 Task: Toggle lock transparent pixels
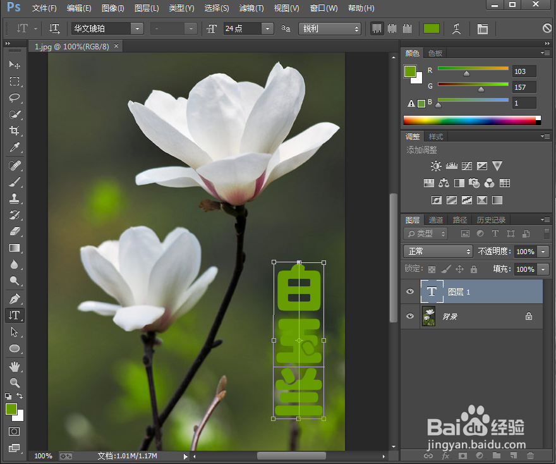pos(432,269)
